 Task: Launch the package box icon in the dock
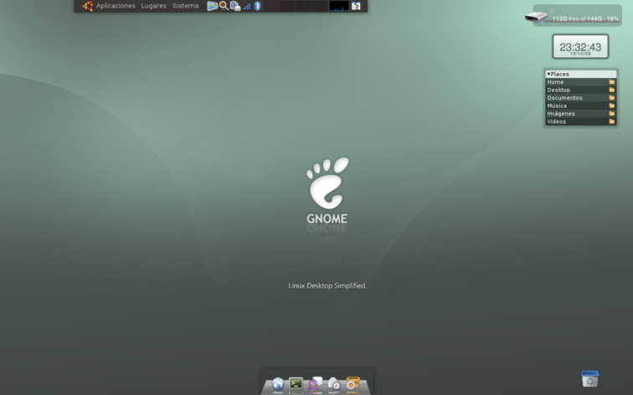(x=353, y=383)
